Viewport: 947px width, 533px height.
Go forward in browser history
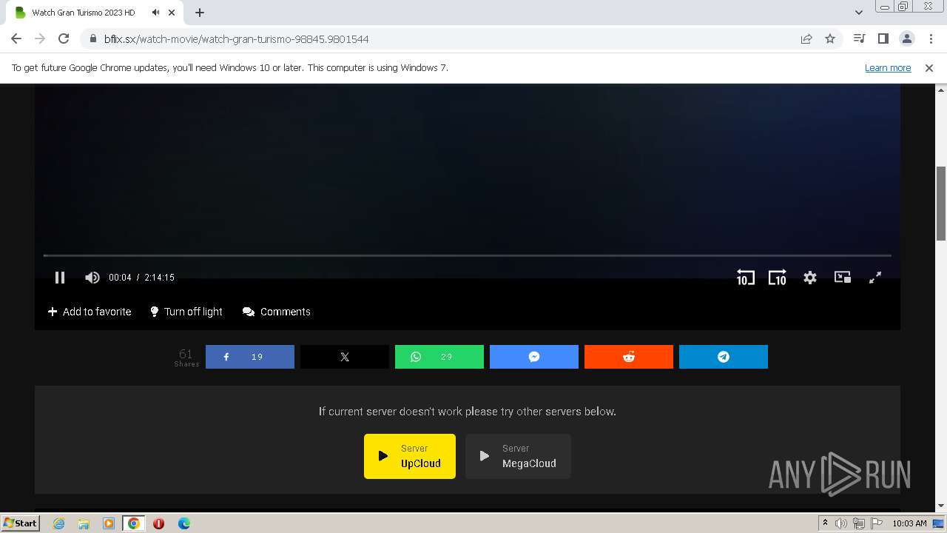pyautogui.click(x=40, y=38)
